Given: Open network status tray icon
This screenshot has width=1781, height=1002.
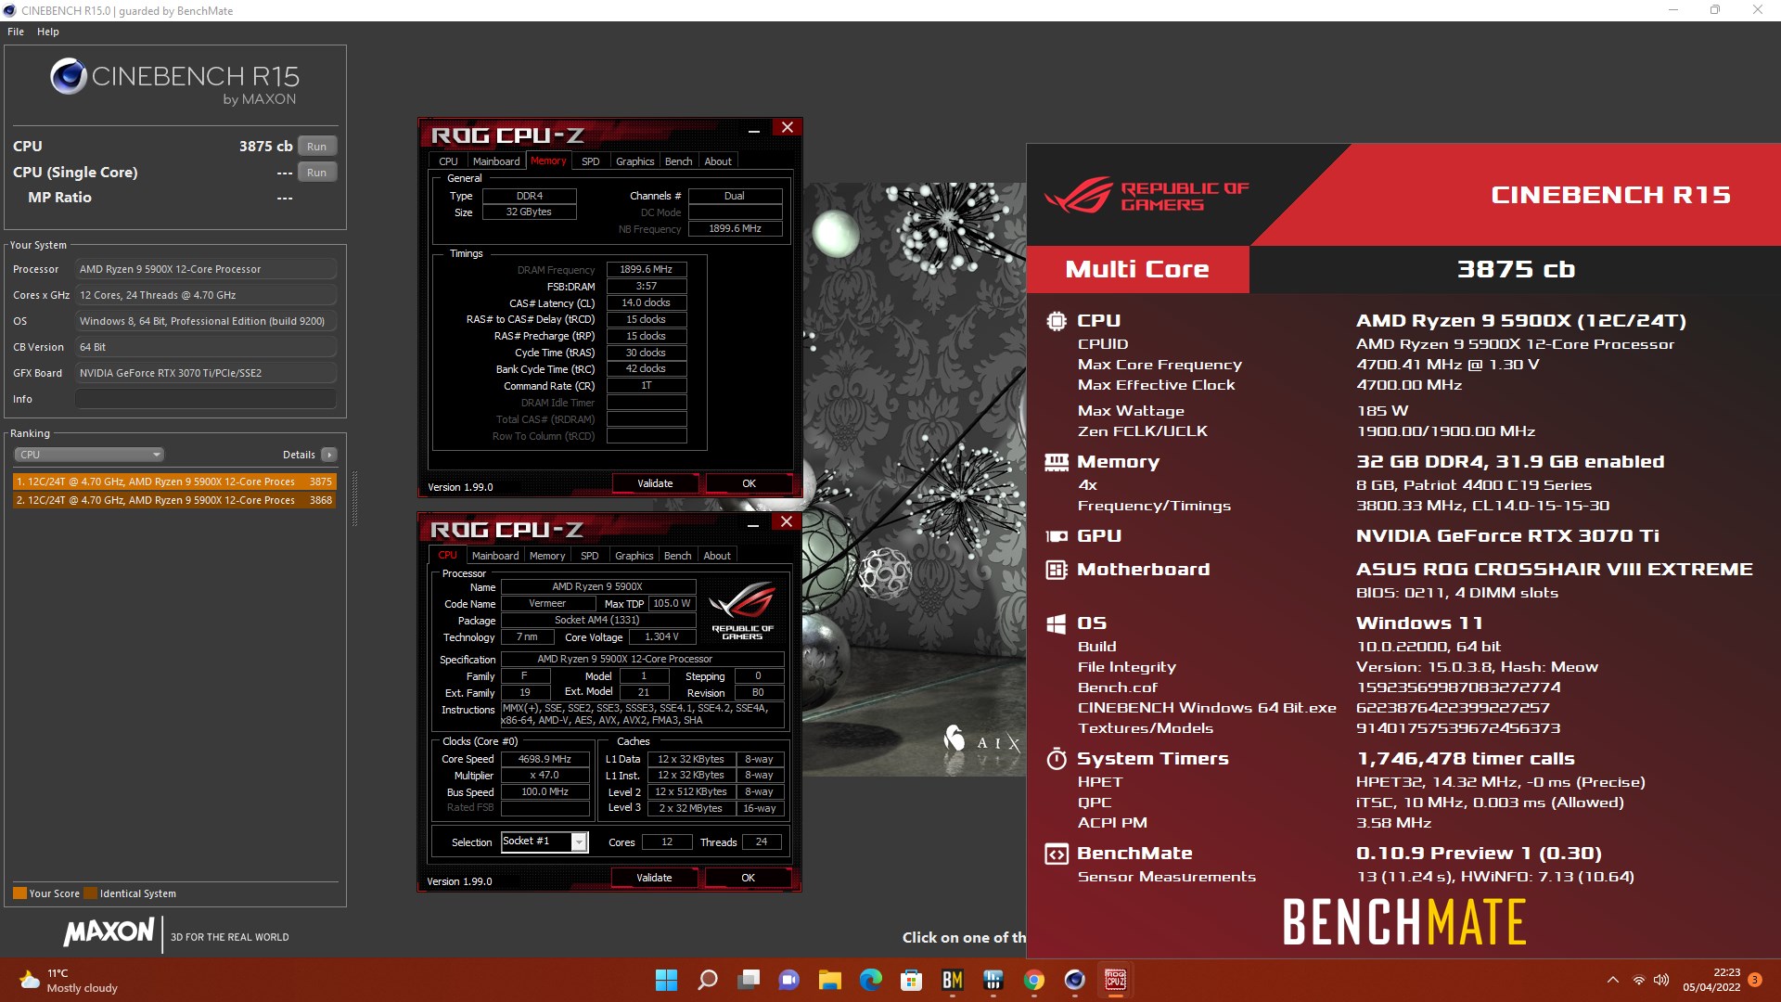Looking at the screenshot, I should [1639, 980].
